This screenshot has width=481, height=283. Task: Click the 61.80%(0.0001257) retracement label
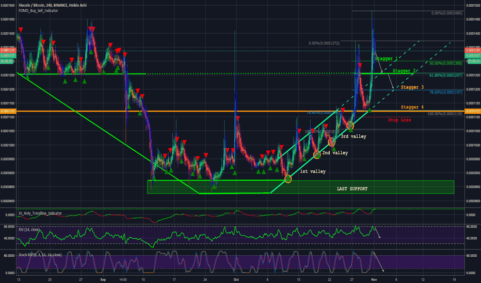(446, 75)
